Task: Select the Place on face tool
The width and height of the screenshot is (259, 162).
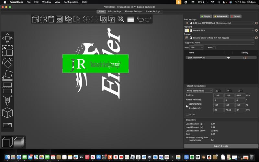Action: [7, 75]
